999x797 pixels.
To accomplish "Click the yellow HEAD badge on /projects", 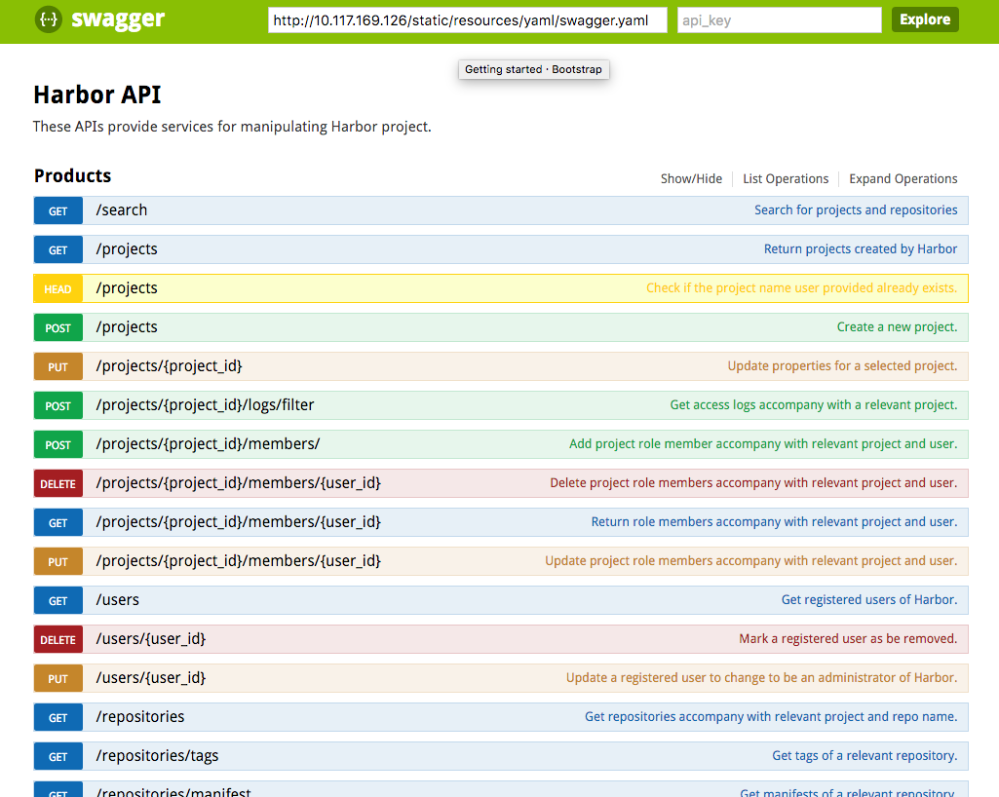I will pos(58,288).
